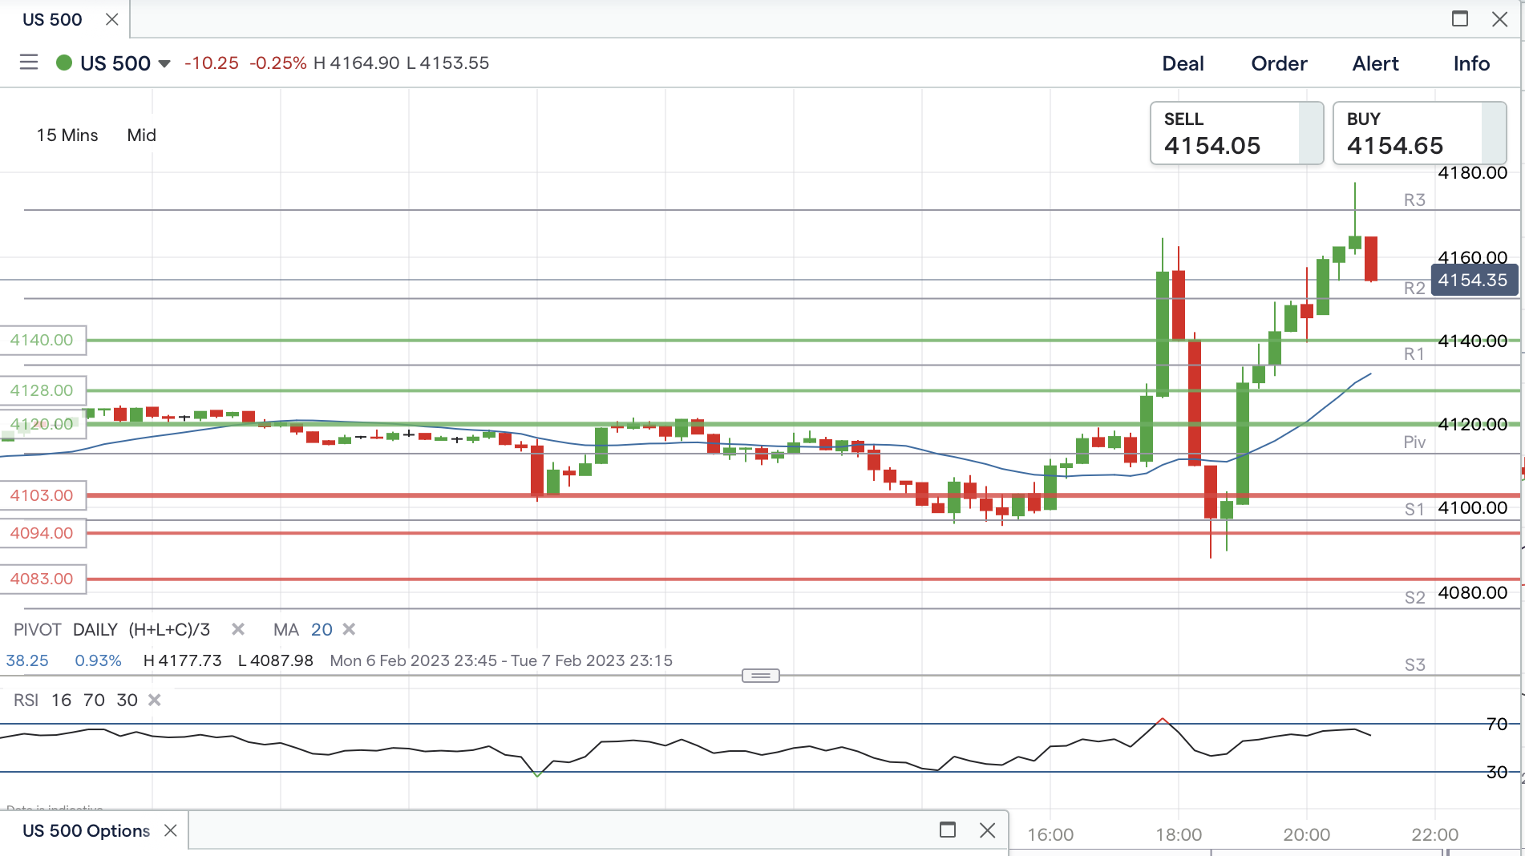Viewport: 1525px width, 856px height.
Task: Close the US 500 tab
Action: point(112,19)
